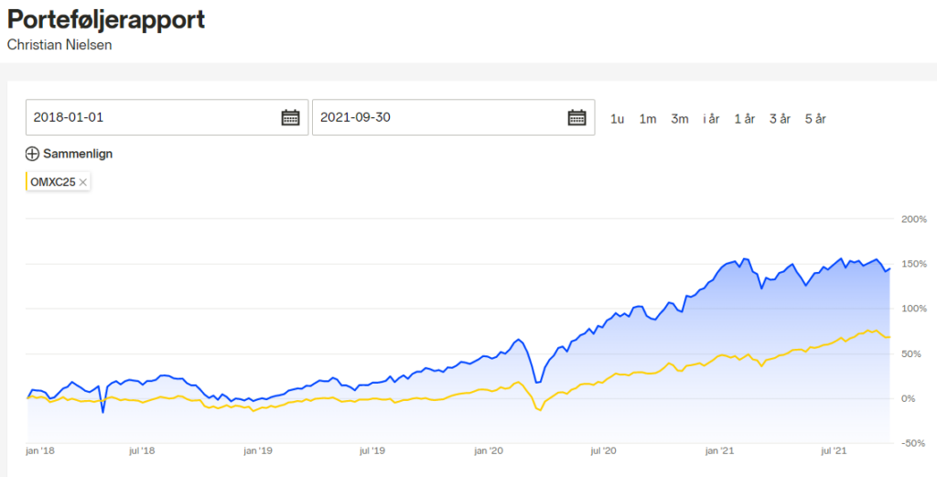The width and height of the screenshot is (937, 477).
Task: Click the Sammenlign compare button
Action: (x=69, y=154)
